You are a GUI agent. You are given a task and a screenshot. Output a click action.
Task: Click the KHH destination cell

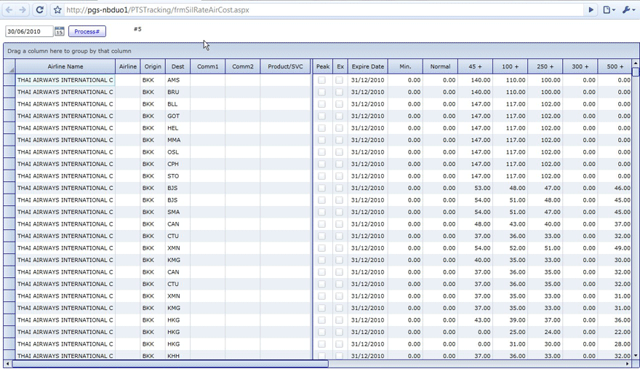click(177, 355)
